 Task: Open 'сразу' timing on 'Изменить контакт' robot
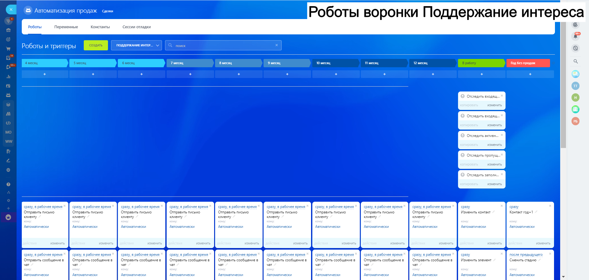click(x=465, y=207)
